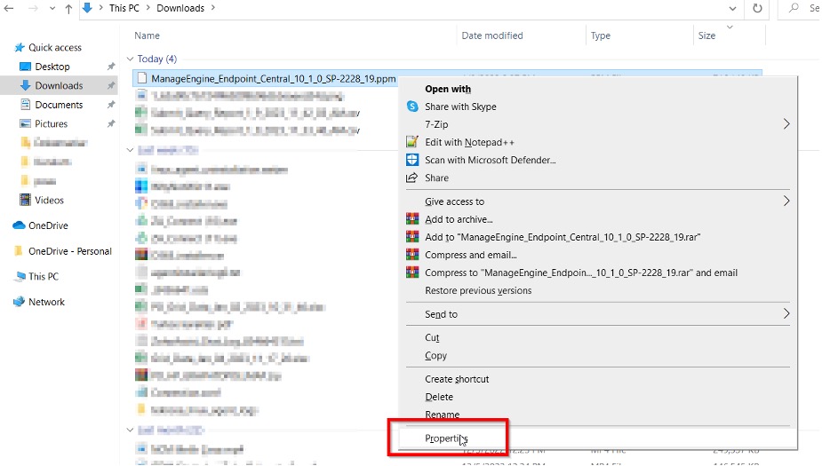Choose 'Add to archive...'

pos(459,219)
